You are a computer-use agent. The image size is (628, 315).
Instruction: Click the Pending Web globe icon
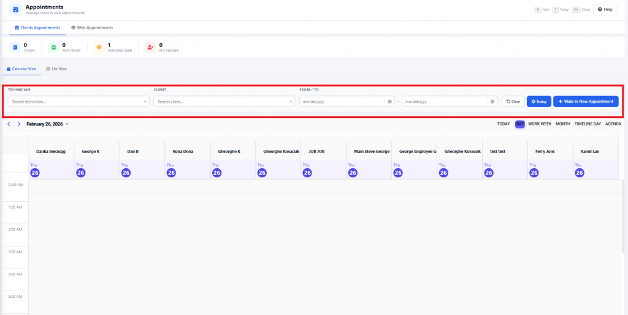pyautogui.click(x=99, y=47)
